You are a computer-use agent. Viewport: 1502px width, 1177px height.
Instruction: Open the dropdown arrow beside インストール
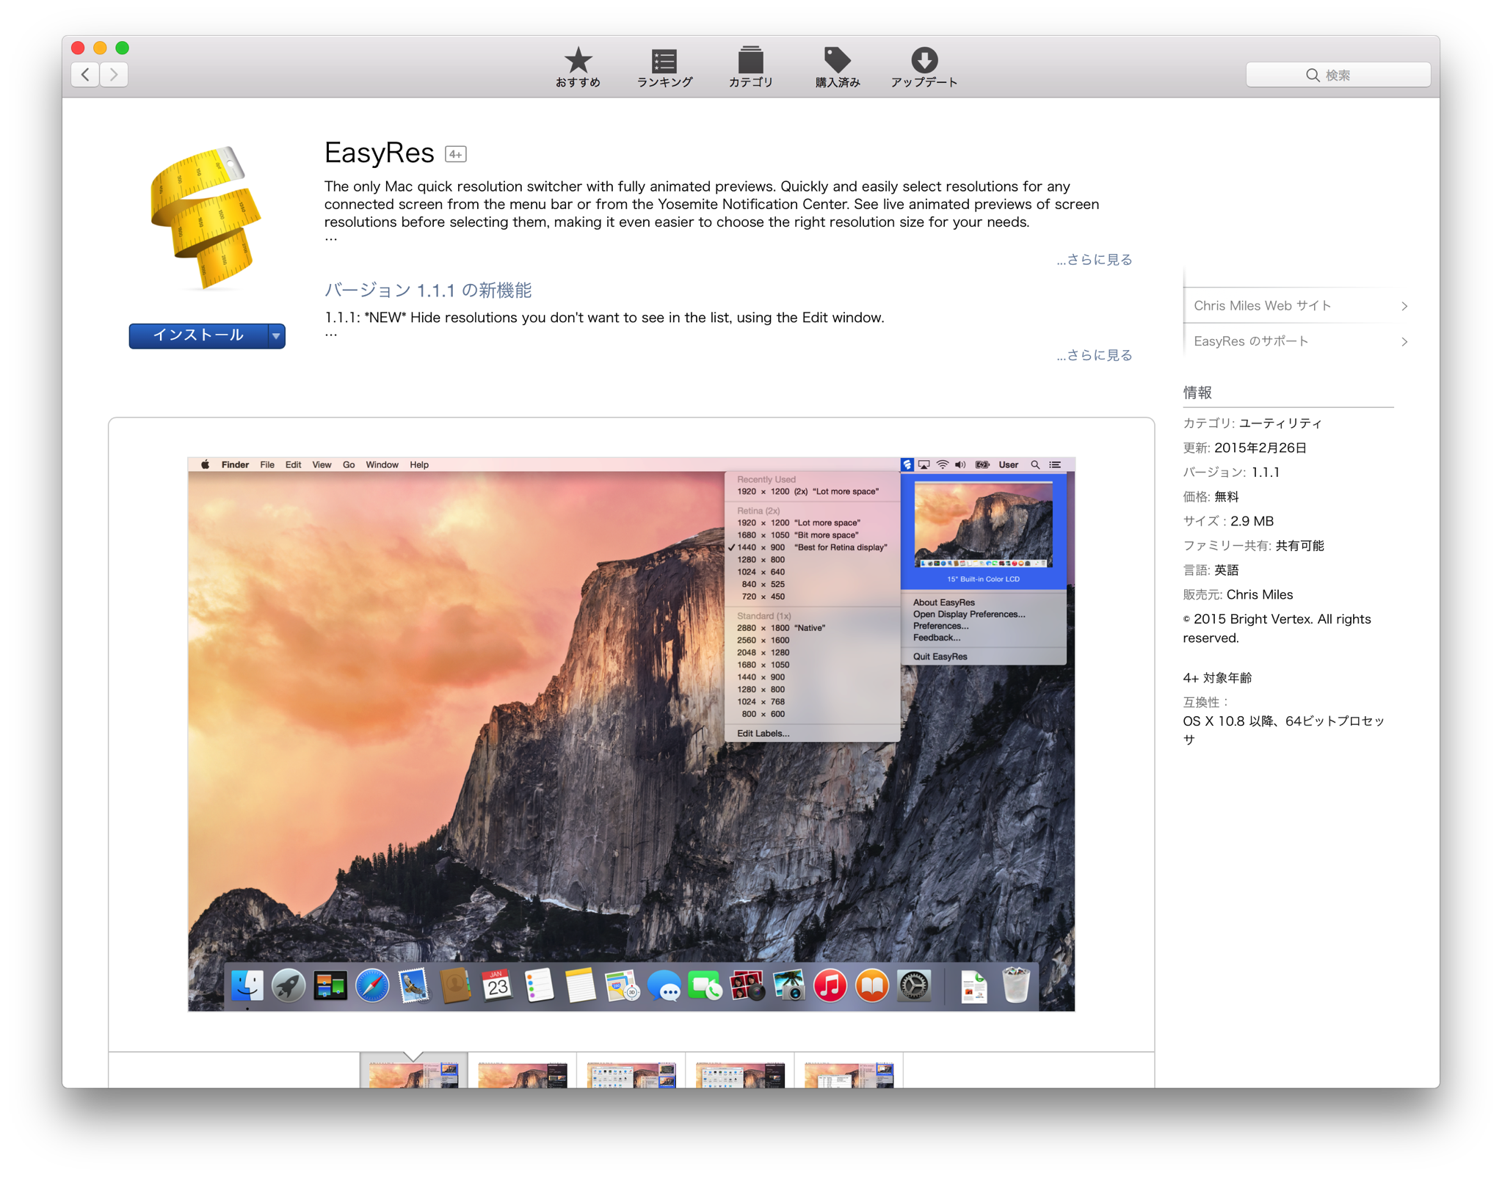pos(276,335)
